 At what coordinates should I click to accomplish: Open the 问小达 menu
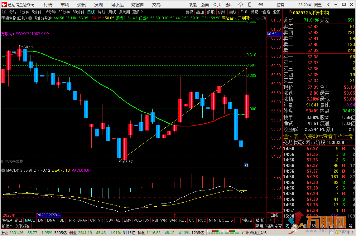117,5
